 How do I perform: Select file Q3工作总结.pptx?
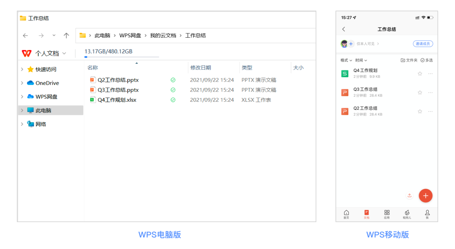[118, 90]
